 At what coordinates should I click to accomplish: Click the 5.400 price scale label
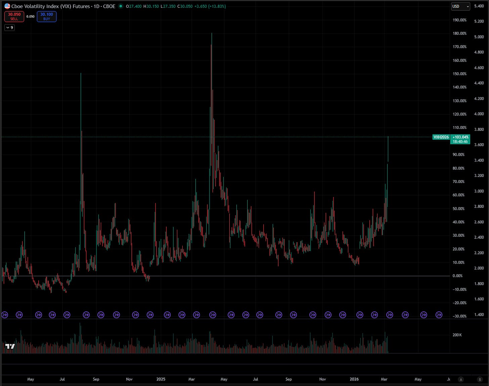[479, 6]
